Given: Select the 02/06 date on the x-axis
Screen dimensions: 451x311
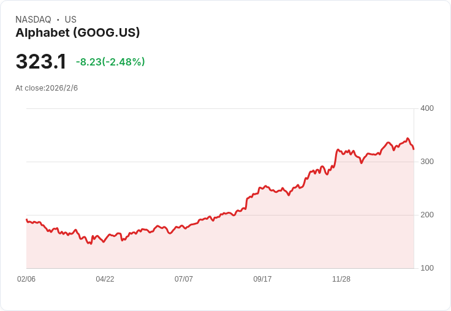Looking at the screenshot, I should point(26,279).
